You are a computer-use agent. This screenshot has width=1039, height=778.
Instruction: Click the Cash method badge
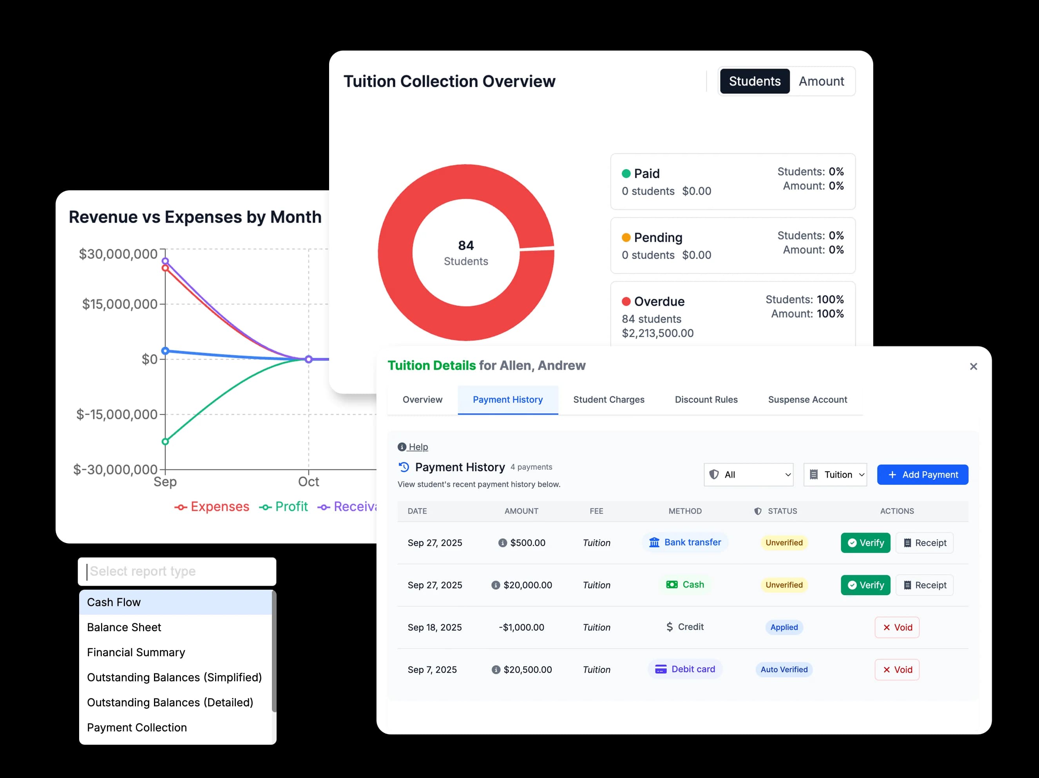pyautogui.click(x=685, y=585)
